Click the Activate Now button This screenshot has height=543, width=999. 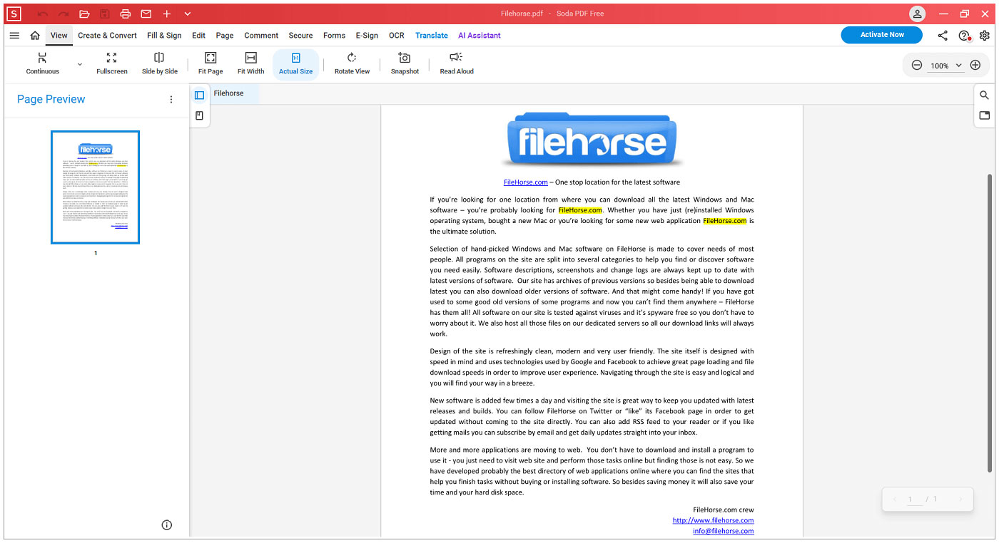pyautogui.click(x=881, y=35)
